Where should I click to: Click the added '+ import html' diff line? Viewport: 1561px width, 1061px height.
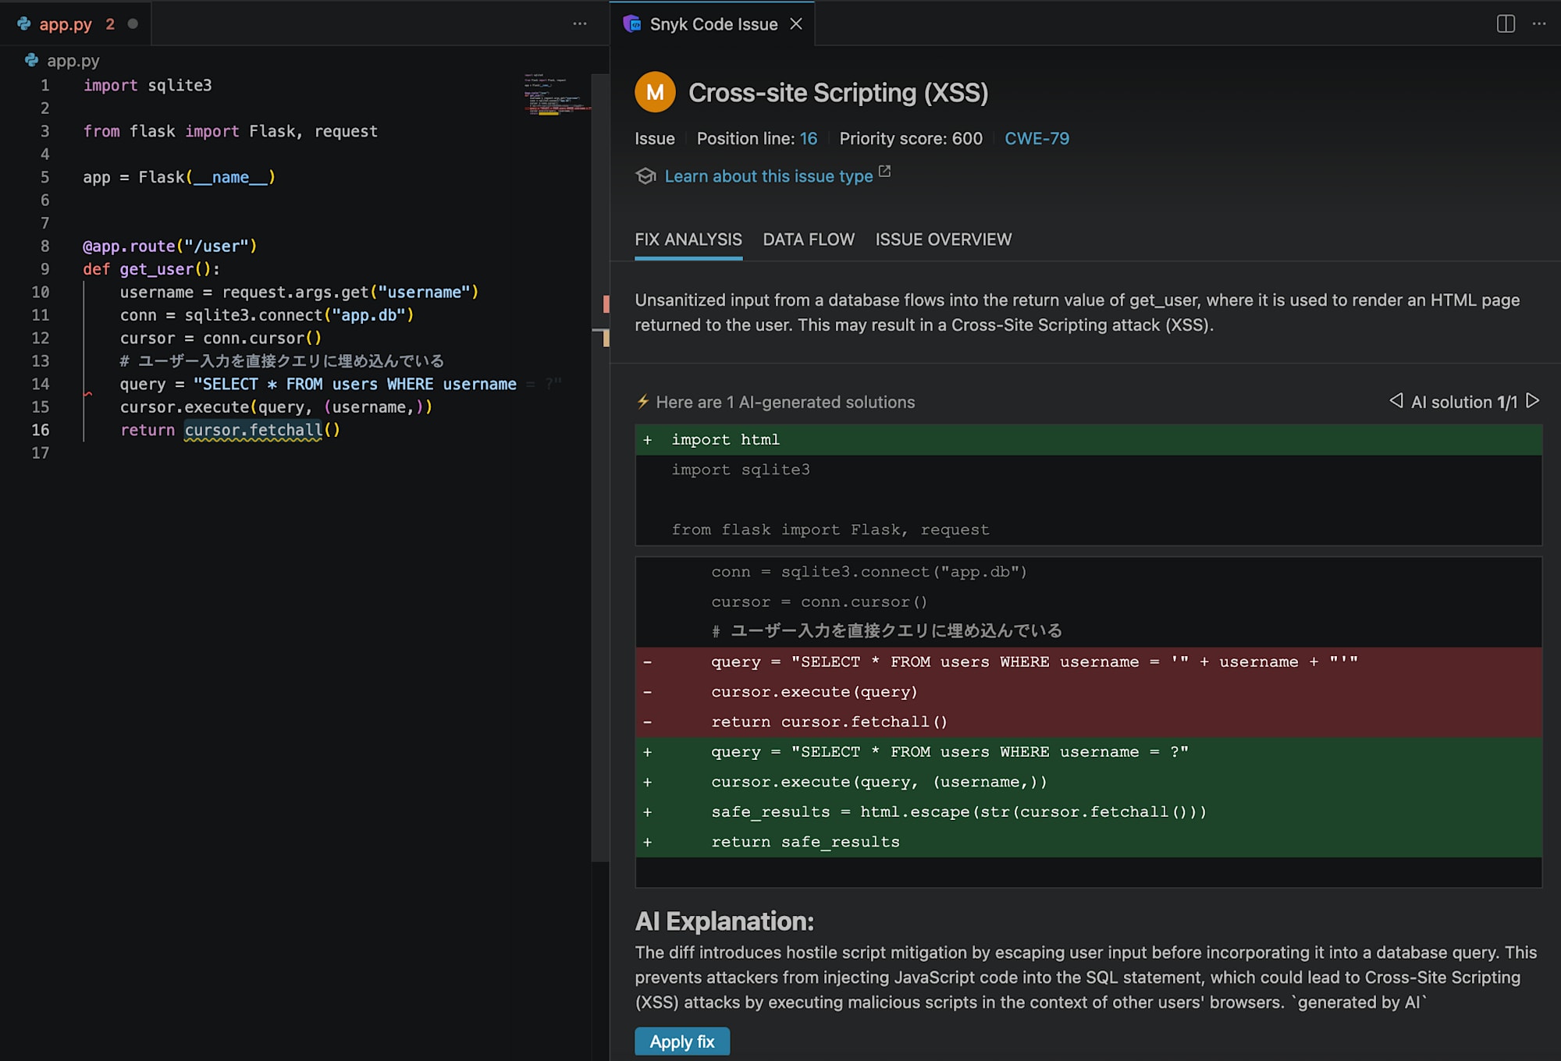[1088, 440]
